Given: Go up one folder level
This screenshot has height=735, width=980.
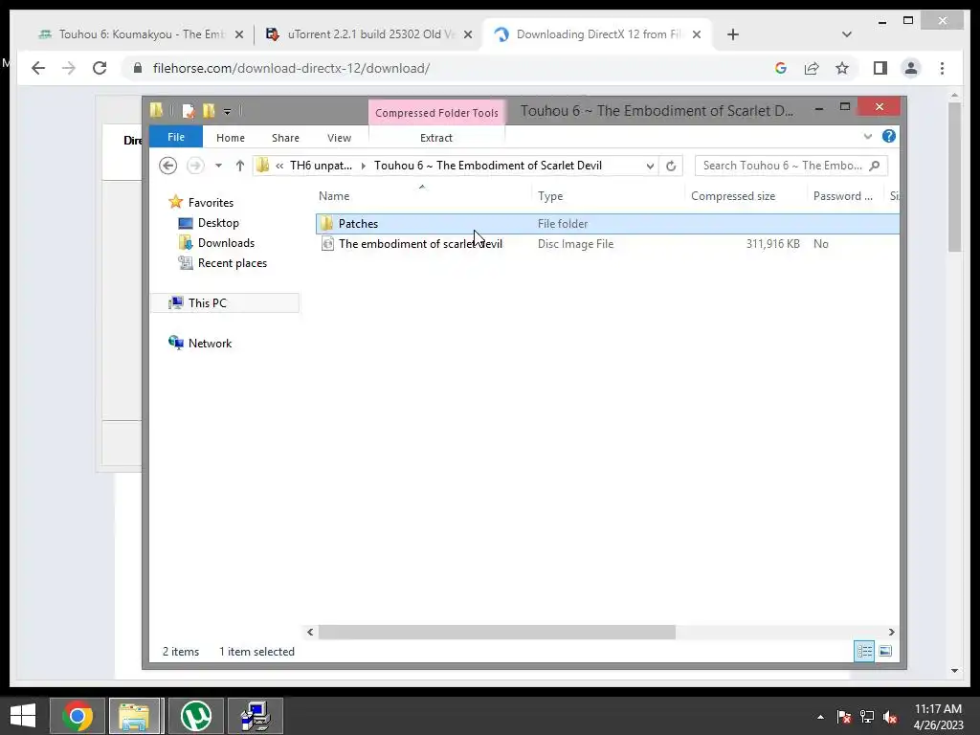Looking at the screenshot, I should (240, 166).
